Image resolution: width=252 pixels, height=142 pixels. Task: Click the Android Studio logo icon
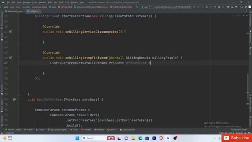[3, 2]
